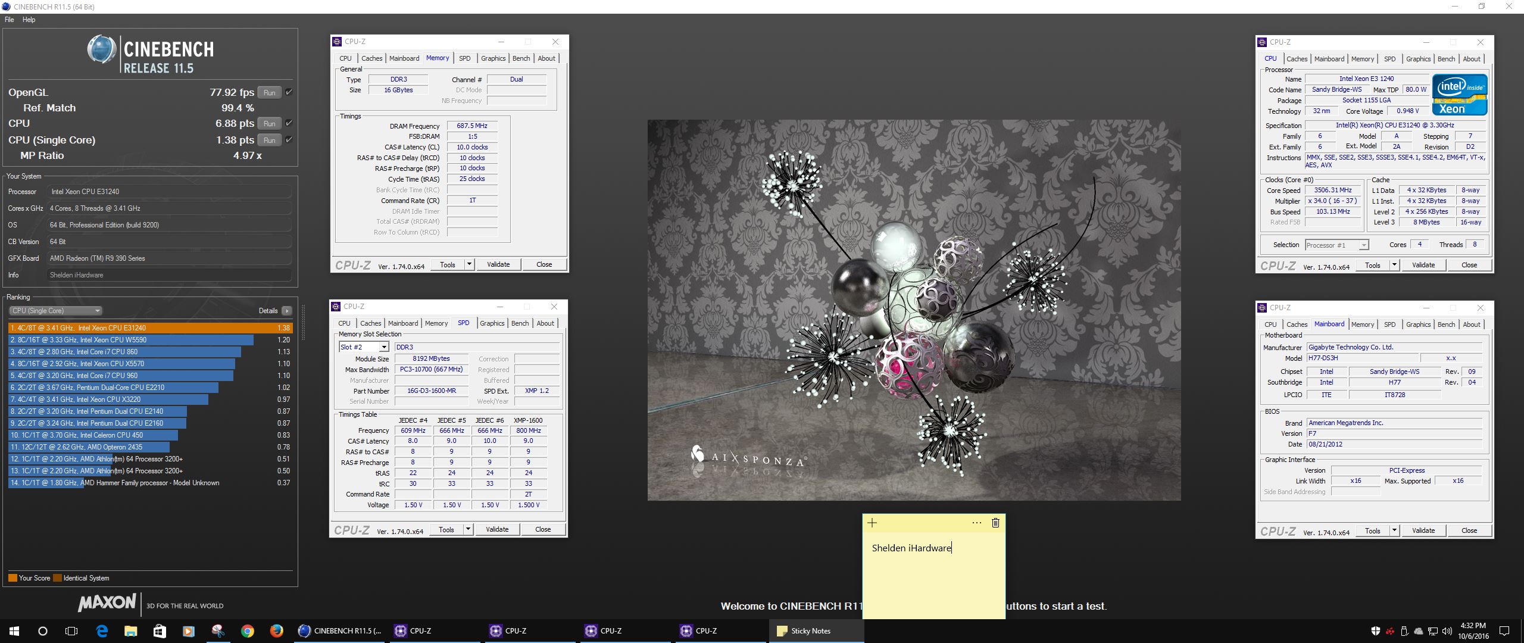Run the CPU benchmark
Image resolution: width=1524 pixels, height=643 pixels.
[x=269, y=123]
